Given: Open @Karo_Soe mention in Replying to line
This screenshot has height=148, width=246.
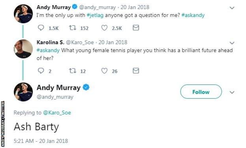Looking at the screenshot, I should [x=57, y=113].
